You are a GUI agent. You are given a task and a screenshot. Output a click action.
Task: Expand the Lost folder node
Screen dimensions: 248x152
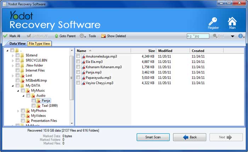13,75
